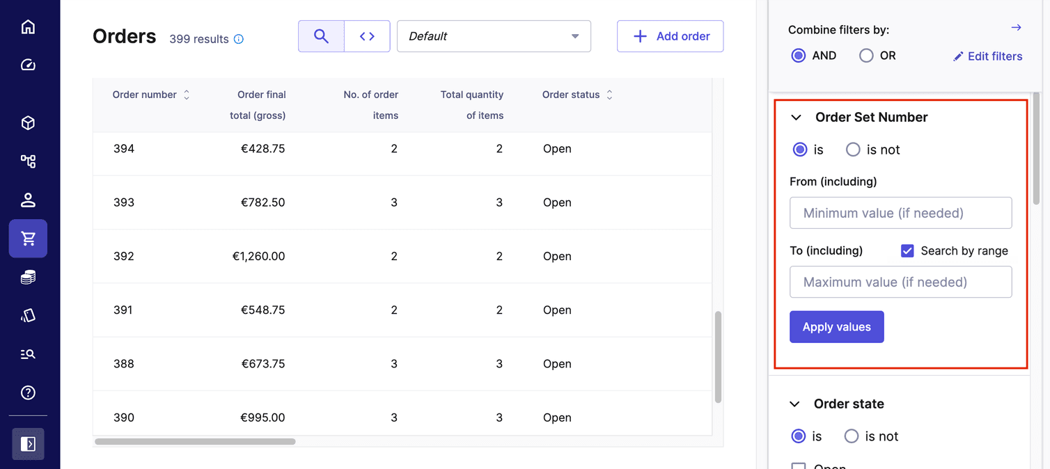The height and width of the screenshot is (469, 1050).
Task: Click the Minimum value input field
Action: (x=900, y=213)
